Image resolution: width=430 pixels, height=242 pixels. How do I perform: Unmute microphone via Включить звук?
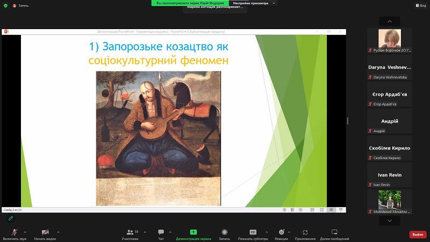click(x=15, y=234)
